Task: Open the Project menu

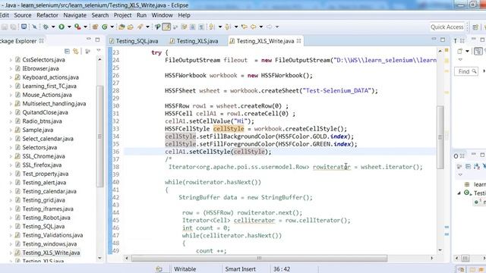Action: [122, 15]
